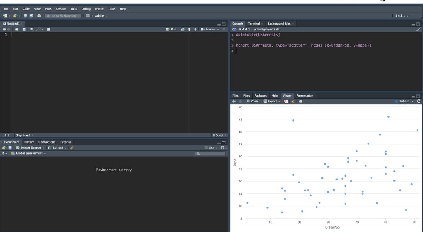Clear the console with broom icon
The image size is (423, 232).
[418, 29]
